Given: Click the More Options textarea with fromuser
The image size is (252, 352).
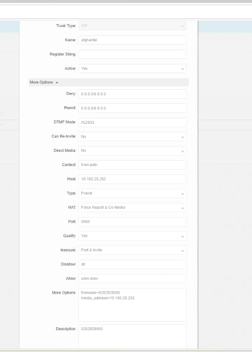Looking at the screenshot, I should (x=132, y=305).
